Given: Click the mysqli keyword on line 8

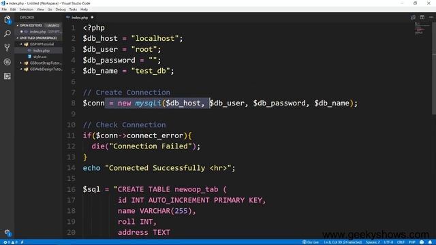Looking at the screenshot, I should click(x=148, y=103).
